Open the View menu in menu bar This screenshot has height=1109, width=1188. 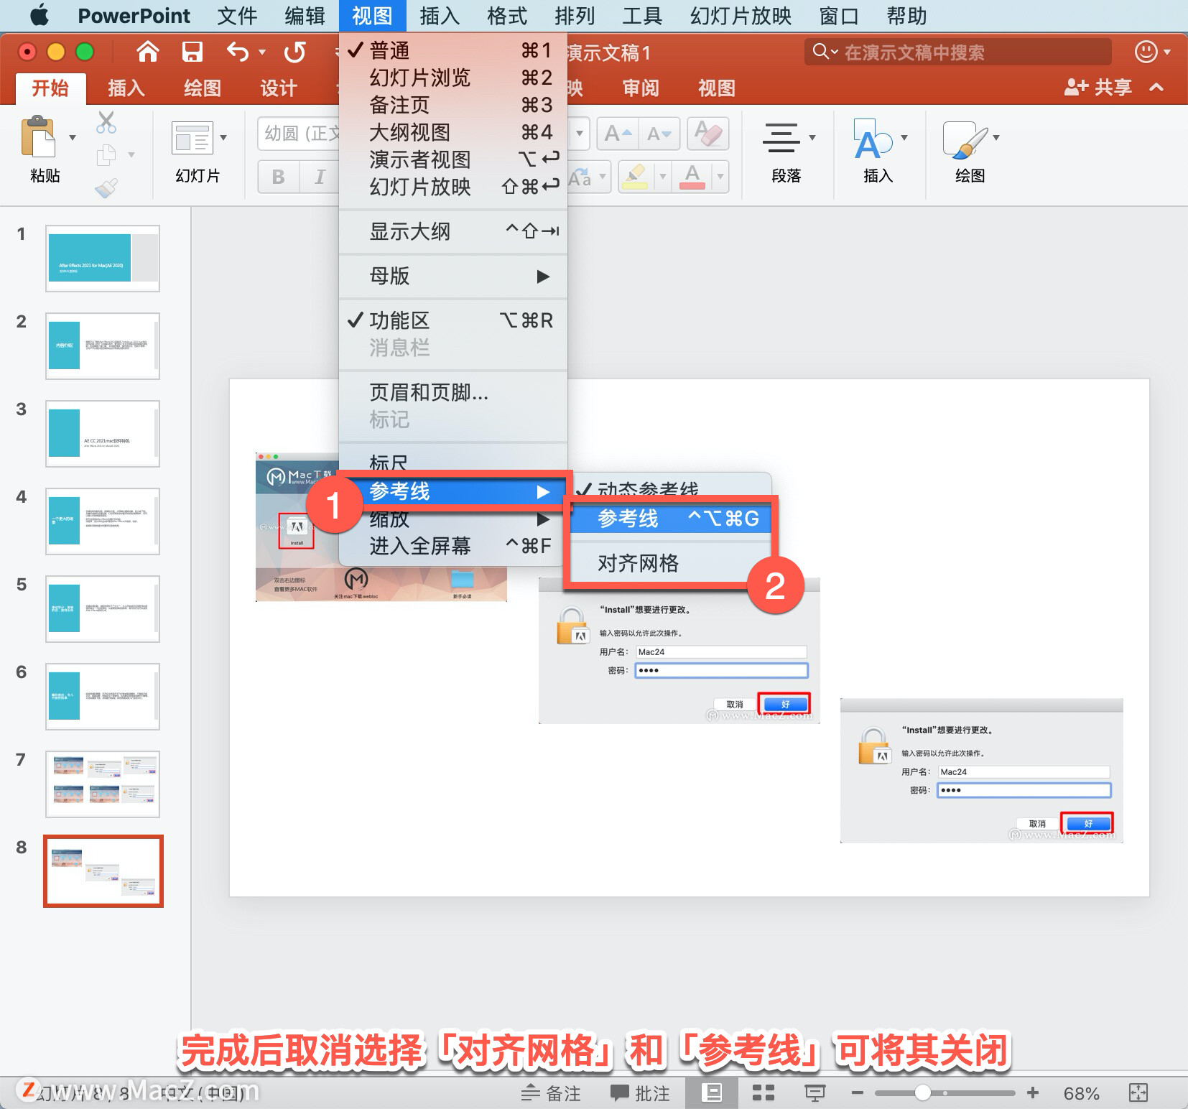coord(372,16)
